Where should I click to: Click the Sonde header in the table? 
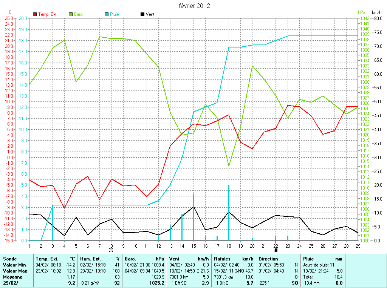(x=10, y=259)
